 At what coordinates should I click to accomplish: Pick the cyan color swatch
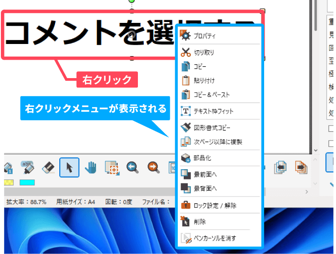coord(27,183)
